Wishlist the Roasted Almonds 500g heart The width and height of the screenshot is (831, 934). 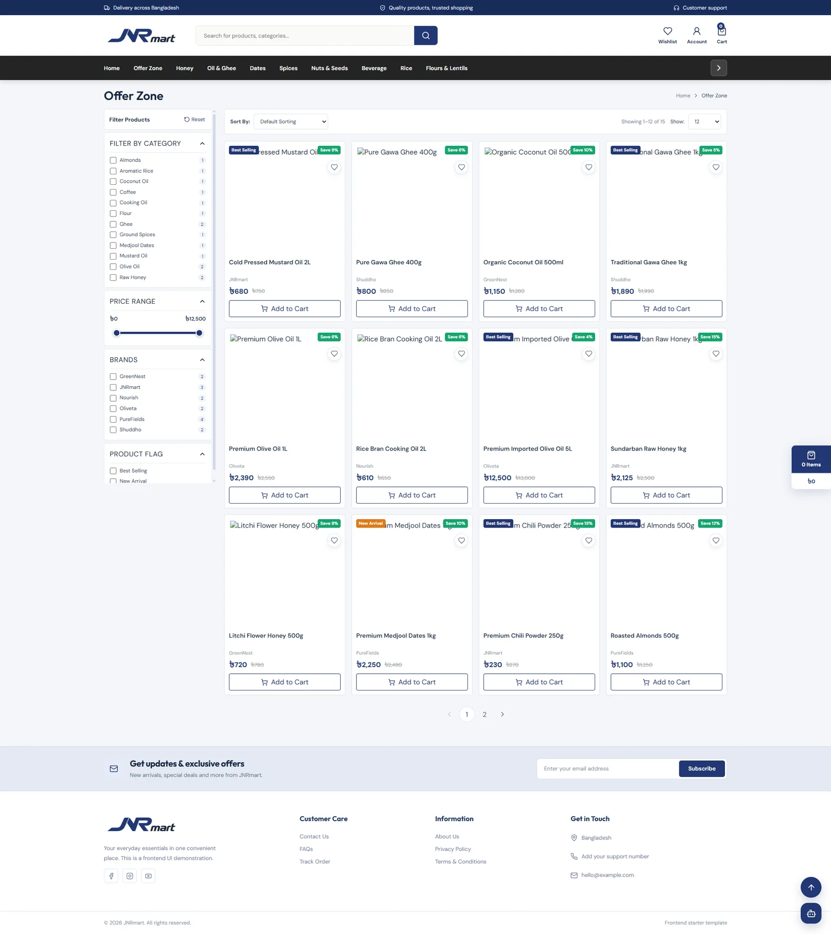[716, 540]
